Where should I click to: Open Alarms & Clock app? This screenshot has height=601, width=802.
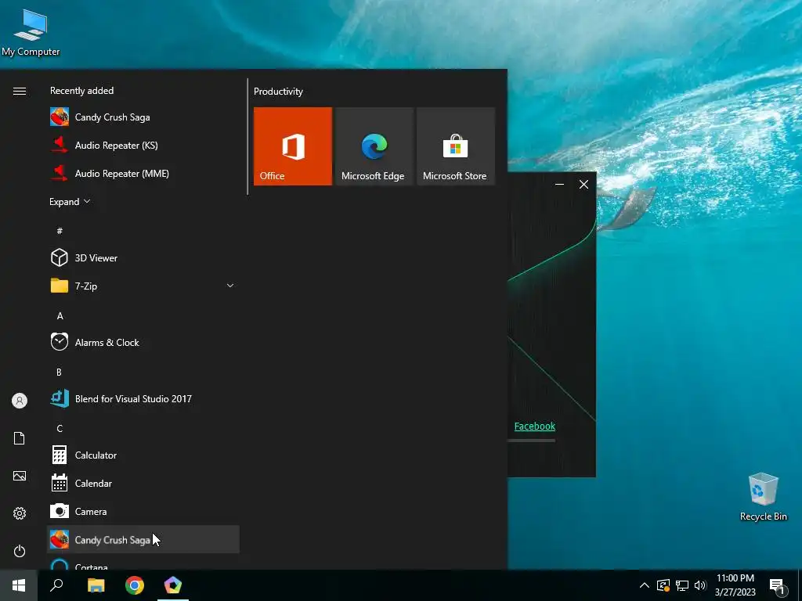pyautogui.click(x=143, y=343)
